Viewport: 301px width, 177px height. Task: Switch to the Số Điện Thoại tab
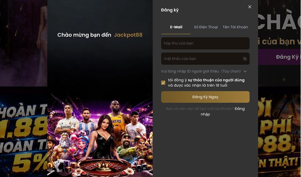click(x=206, y=27)
